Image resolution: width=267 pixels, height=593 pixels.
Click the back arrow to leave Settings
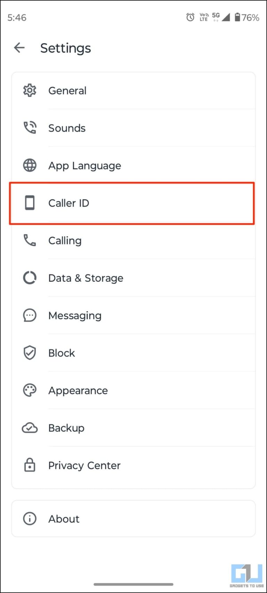19,48
